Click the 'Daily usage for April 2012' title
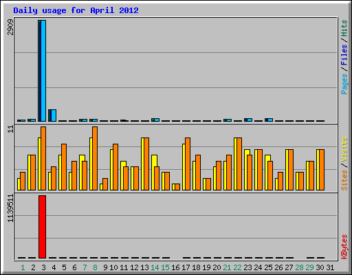This screenshot has height=275, width=352. [76, 11]
